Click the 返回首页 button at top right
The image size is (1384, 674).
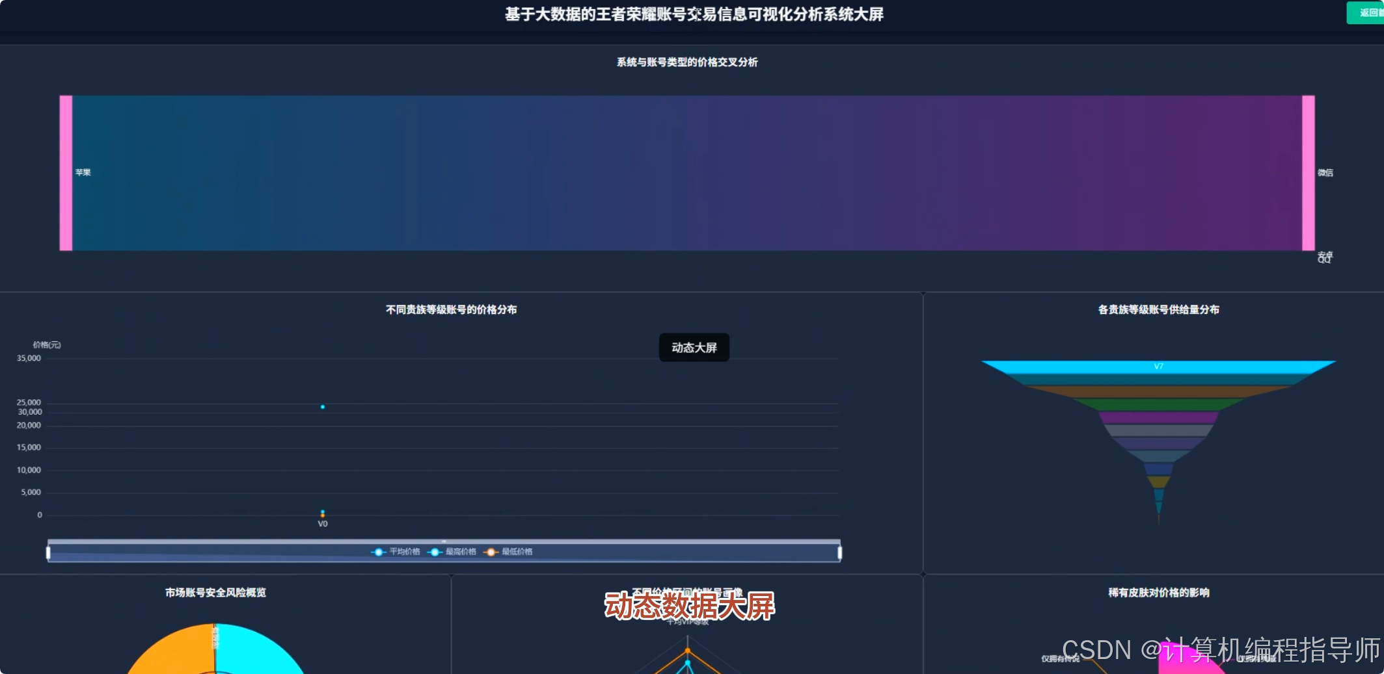tap(1366, 12)
